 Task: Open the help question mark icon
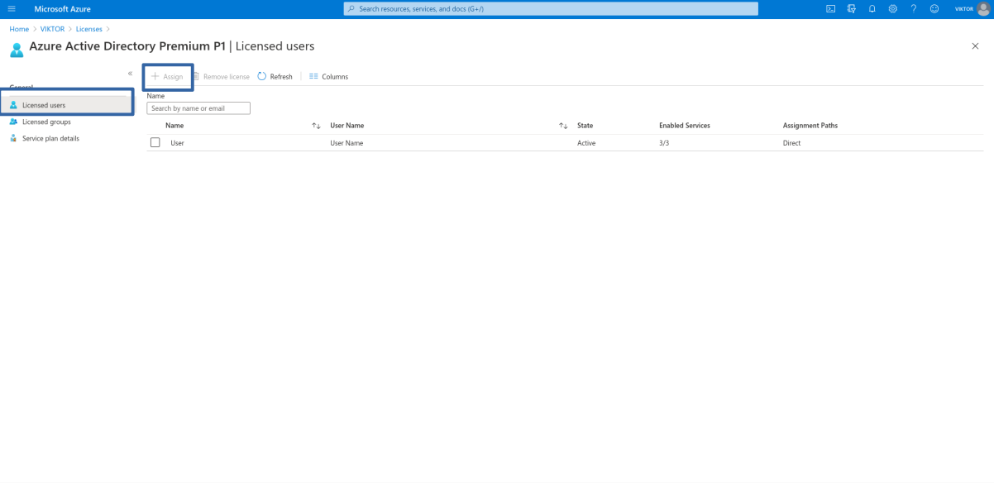click(914, 9)
